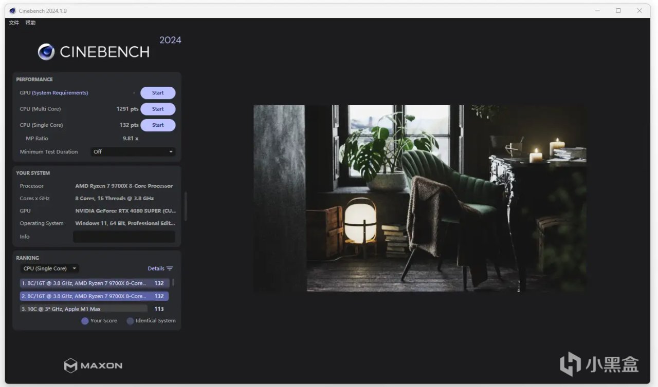Open the Minimum Test Duration dropdown
The height and width of the screenshot is (387, 658).
click(133, 152)
